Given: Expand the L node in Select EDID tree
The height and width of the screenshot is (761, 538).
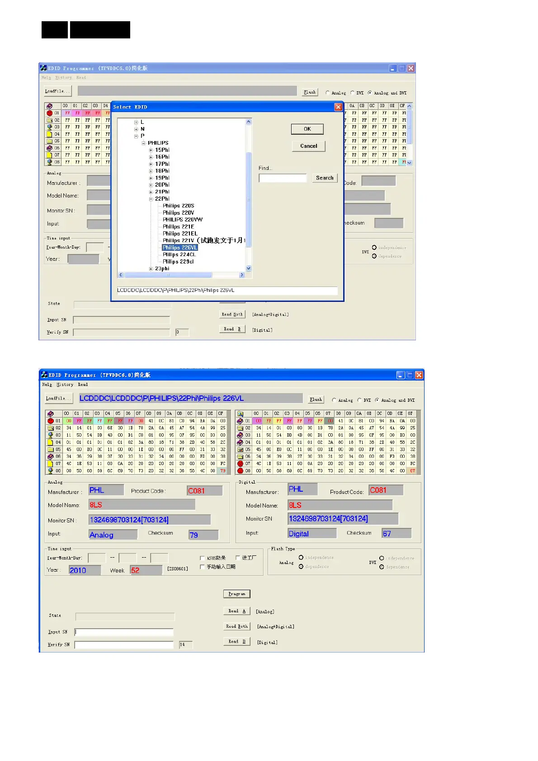Looking at the screenshot, I should tap(136, 122).
